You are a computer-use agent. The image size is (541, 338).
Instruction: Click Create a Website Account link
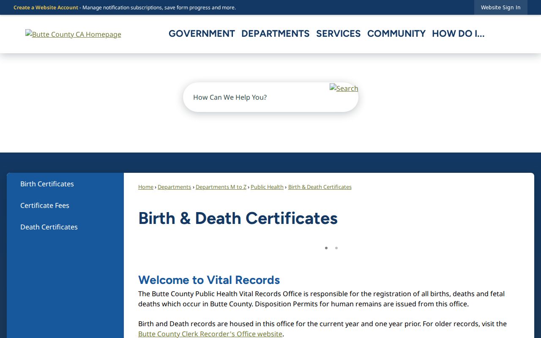(46, 8)
